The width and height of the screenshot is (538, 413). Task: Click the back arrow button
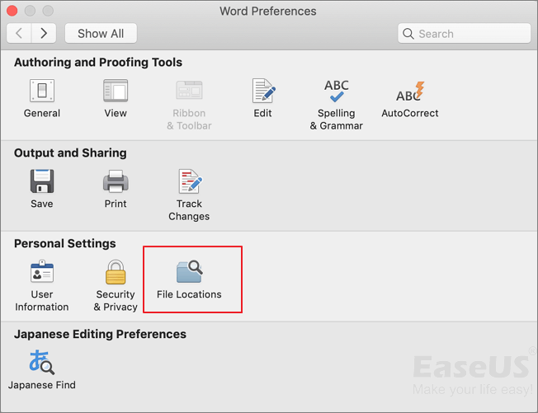(19, 33)
